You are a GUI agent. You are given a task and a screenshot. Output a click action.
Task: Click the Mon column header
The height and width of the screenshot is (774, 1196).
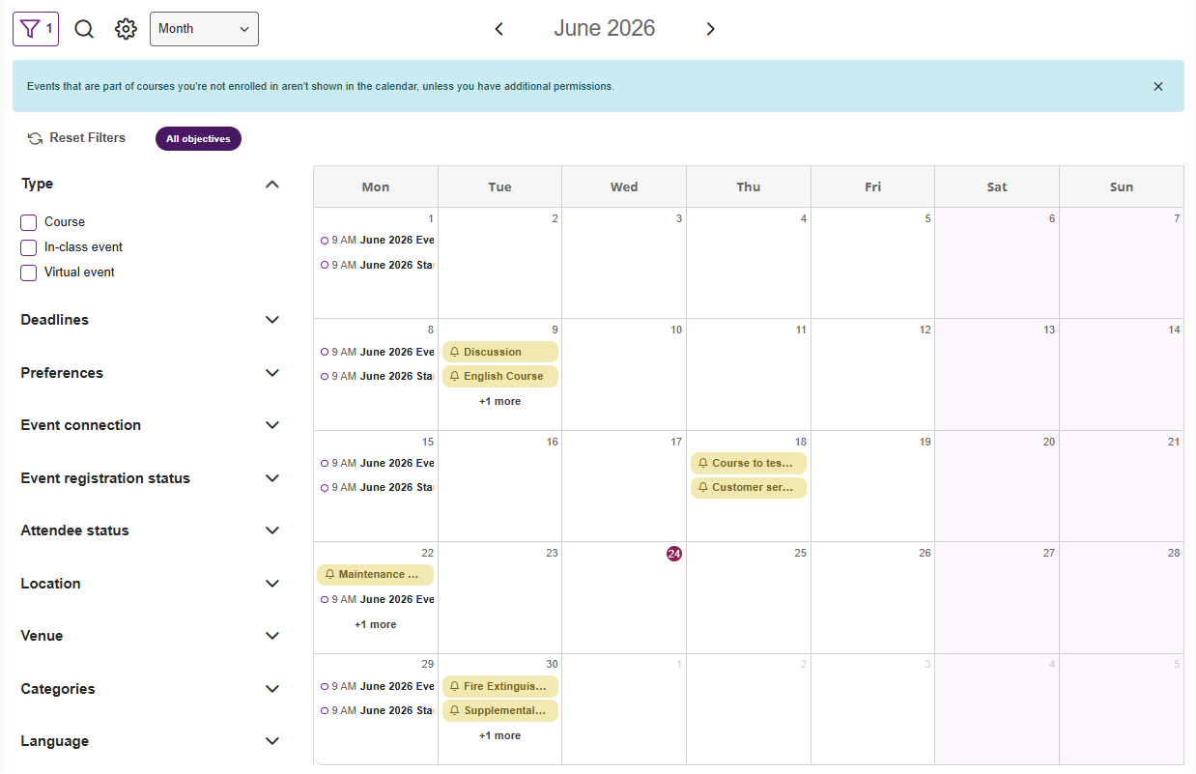tap(376, 186)
